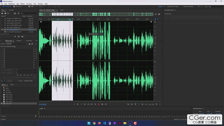The height and width of the screenshot is (126, 224).
Task: Save effects rack preset icon
Action: pos(30,44)
